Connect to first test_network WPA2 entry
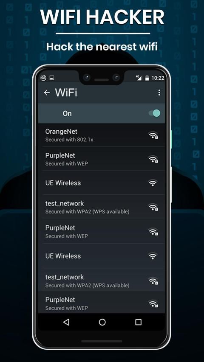204x362 pixels. pos(101,207)
